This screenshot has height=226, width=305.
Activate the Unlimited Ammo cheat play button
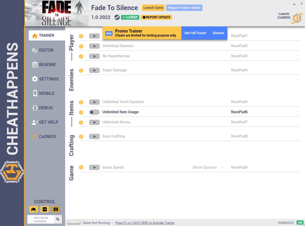coord(94,122)
